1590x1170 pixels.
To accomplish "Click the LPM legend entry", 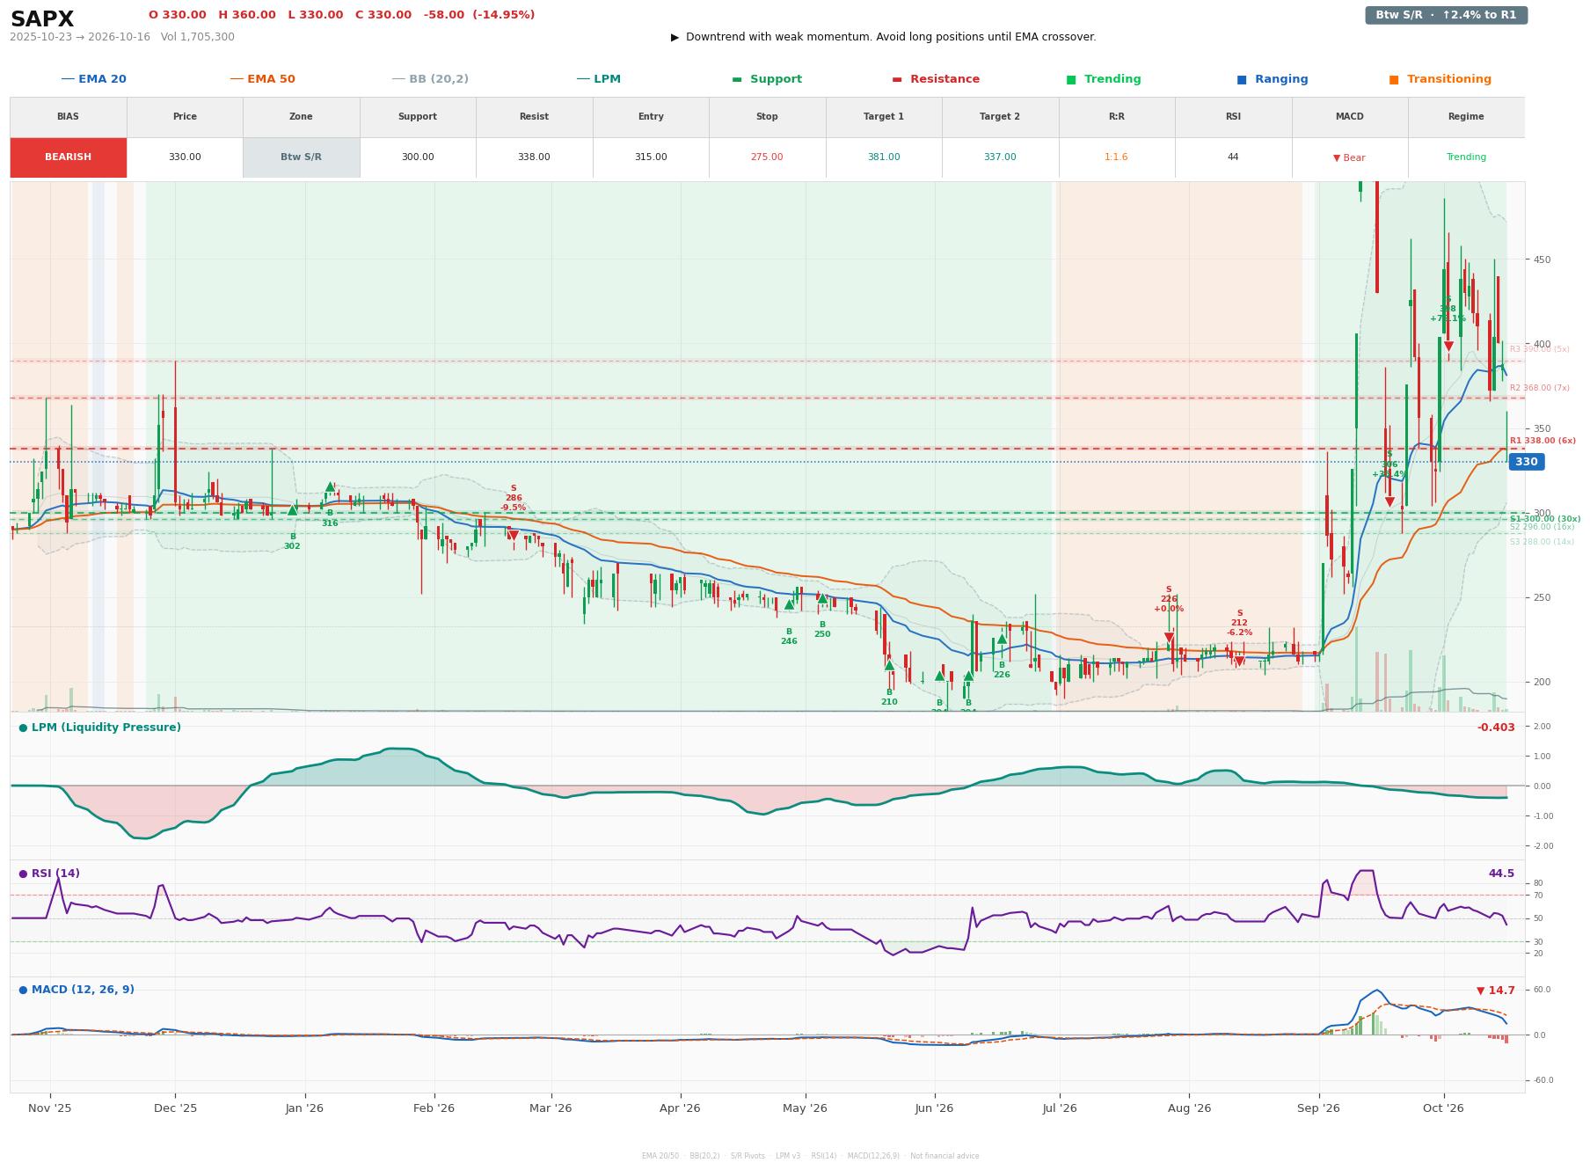I will [x=599, y=79].
